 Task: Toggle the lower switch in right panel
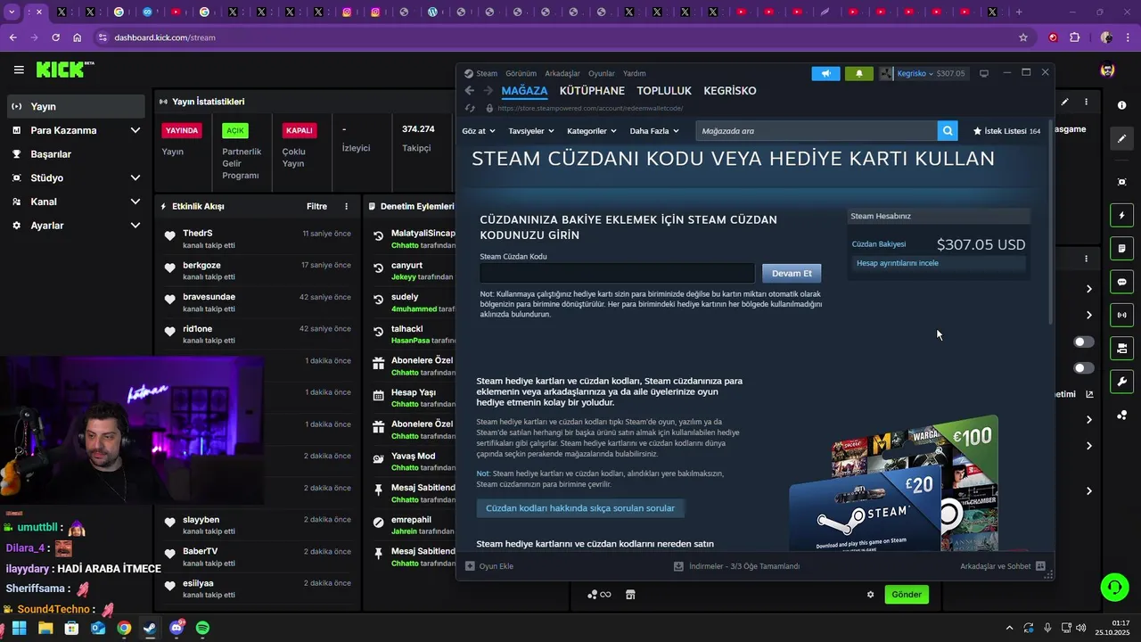tap(1084, 367)
